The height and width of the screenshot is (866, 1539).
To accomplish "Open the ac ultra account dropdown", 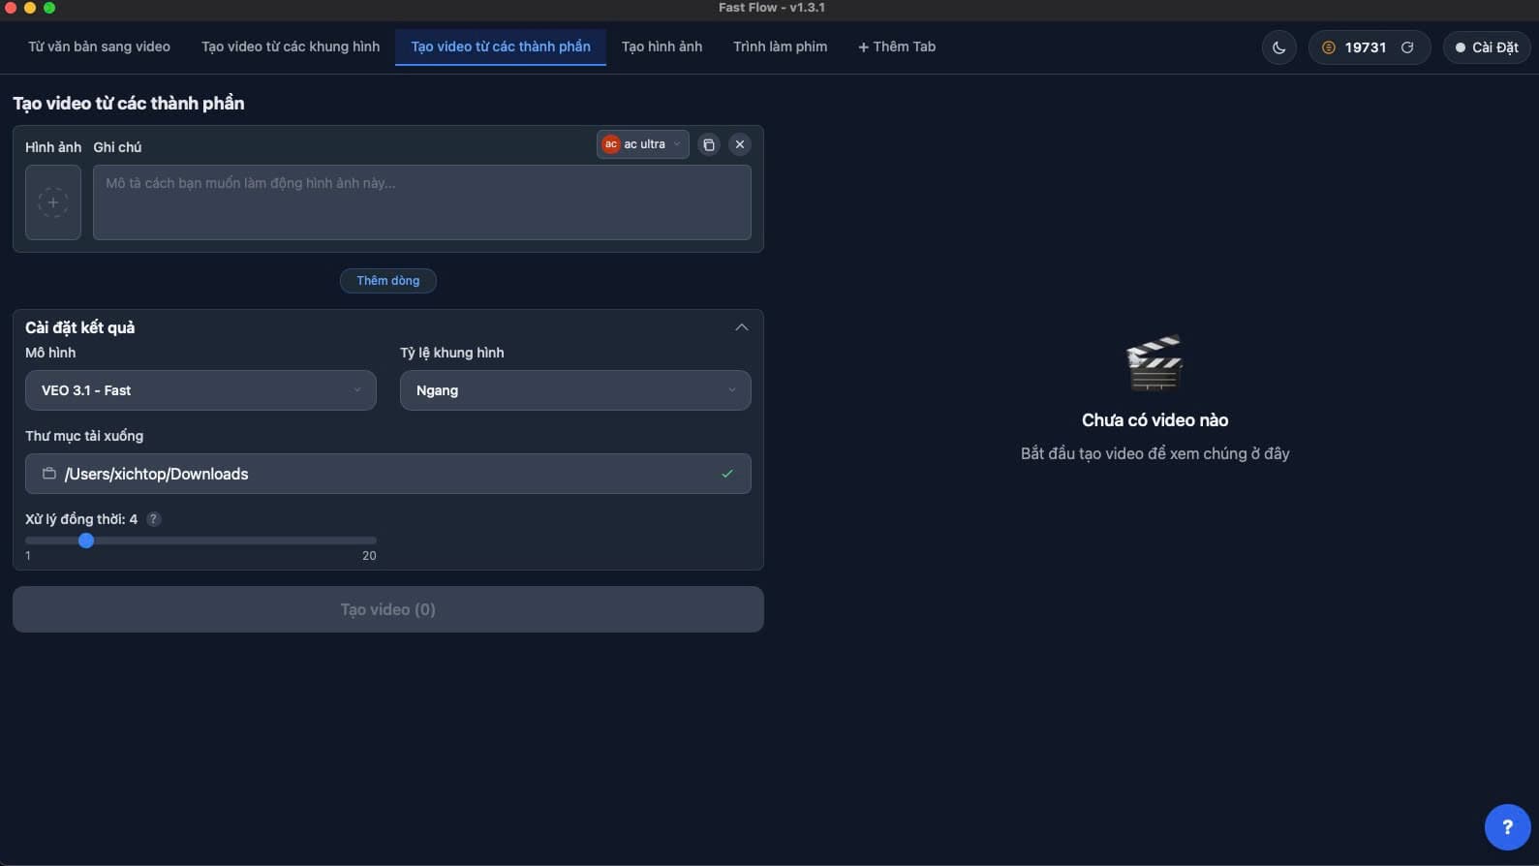I will [x=643, y=144].
